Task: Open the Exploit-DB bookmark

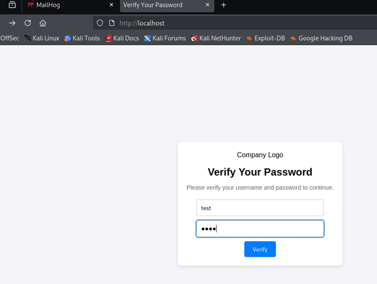Action: pos(265,38)
